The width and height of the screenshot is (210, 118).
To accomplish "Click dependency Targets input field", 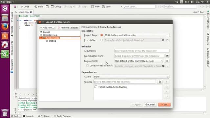I will pos(125,82).
